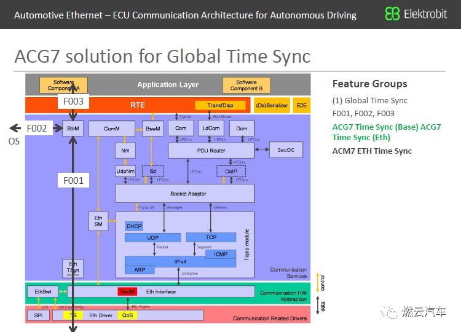461x332 pixels.
Task: Click the Application Layer label
Action: click(168, 85)
